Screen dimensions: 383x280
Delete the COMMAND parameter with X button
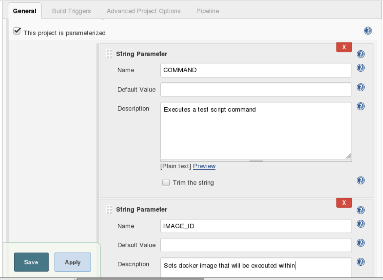point(344,47)
